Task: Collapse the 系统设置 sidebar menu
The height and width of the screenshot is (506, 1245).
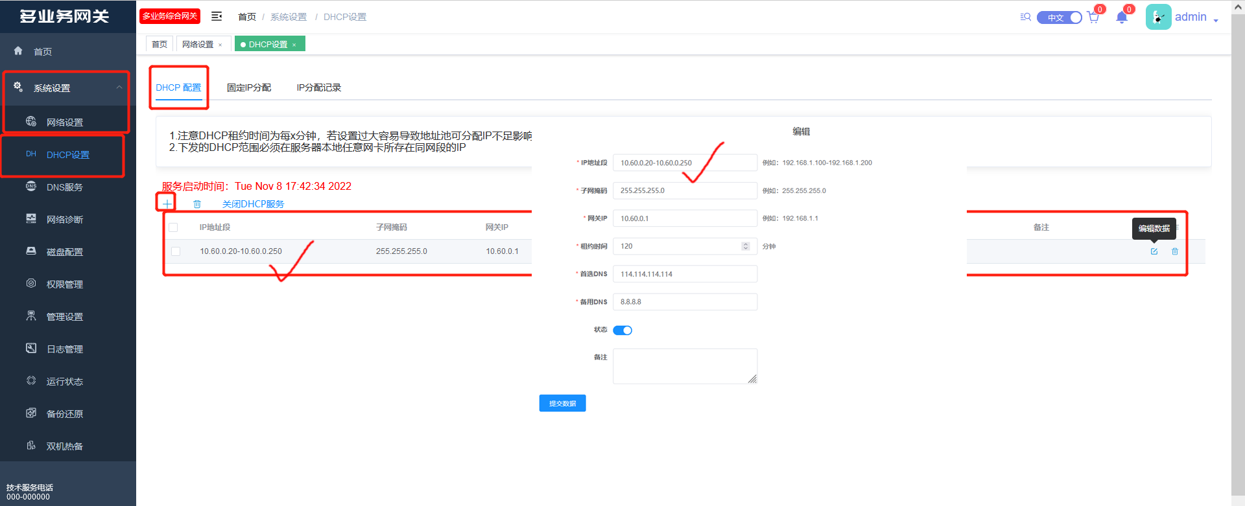Action: (x=119, y=87)
